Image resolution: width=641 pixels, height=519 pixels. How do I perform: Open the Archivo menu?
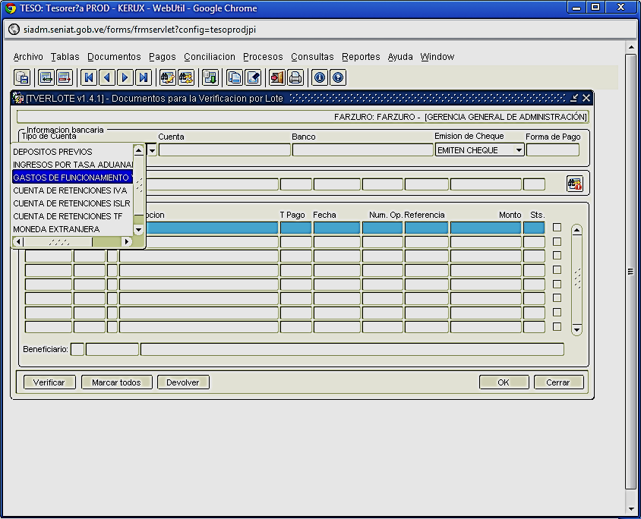[x=28, y=57]
